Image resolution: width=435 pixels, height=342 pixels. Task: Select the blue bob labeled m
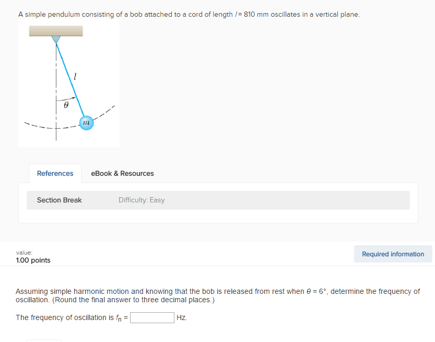point(86,122)
